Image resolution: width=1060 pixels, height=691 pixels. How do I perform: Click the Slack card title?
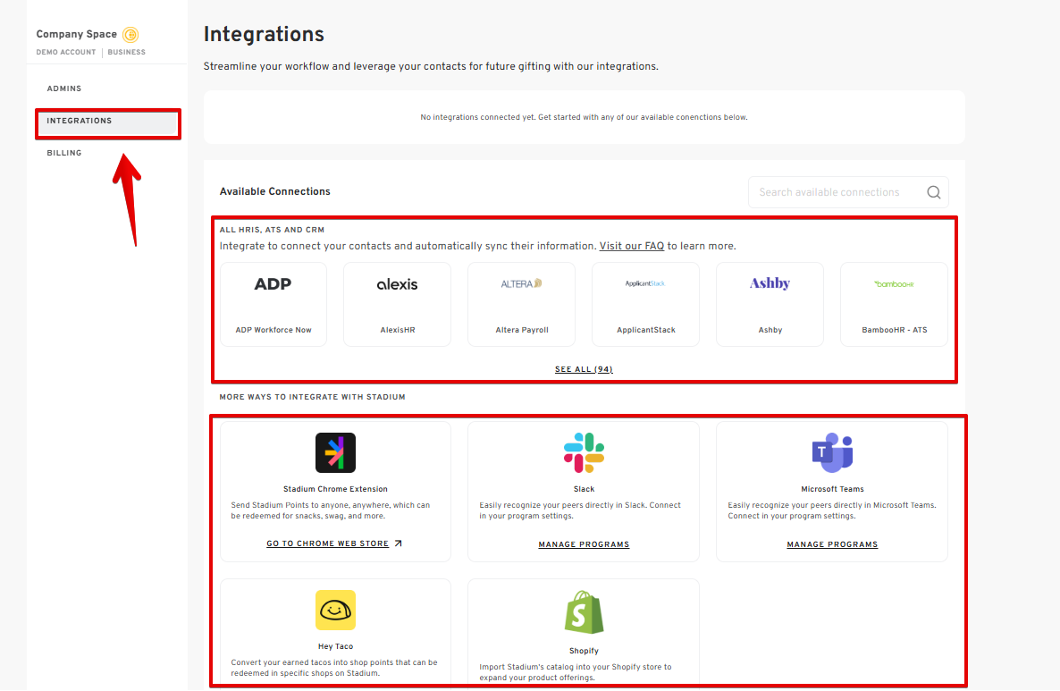coord(585,490)
